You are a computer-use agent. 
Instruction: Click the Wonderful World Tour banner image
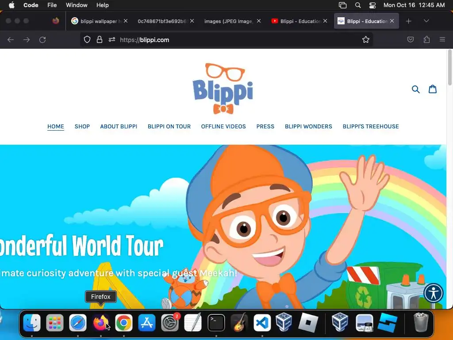click(x=223, y=227)
